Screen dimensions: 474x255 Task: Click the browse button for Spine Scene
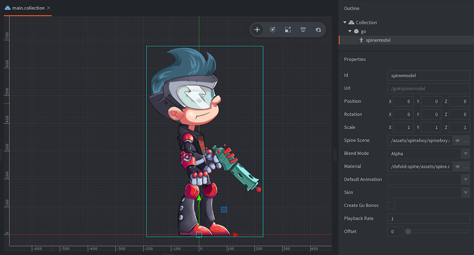(x=467, y=140)
